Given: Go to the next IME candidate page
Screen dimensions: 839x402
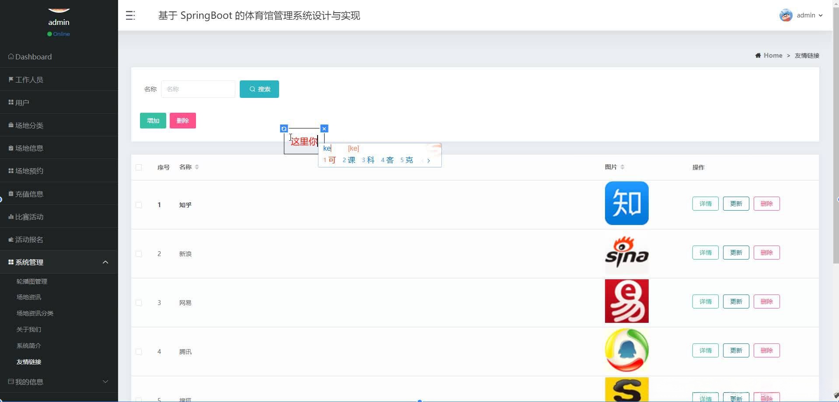Looking at the screenshot, I should pyautogui.click(x=429, y=160).
